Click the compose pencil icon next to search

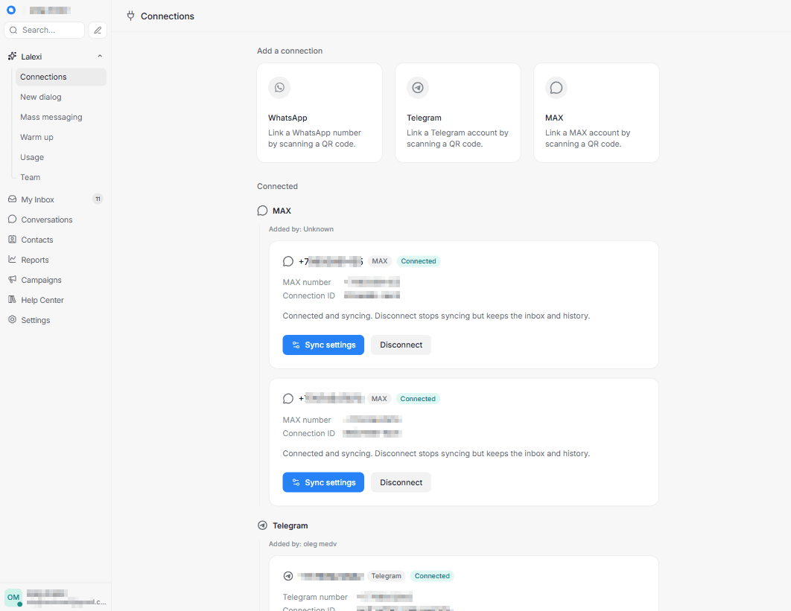point(98,31)
